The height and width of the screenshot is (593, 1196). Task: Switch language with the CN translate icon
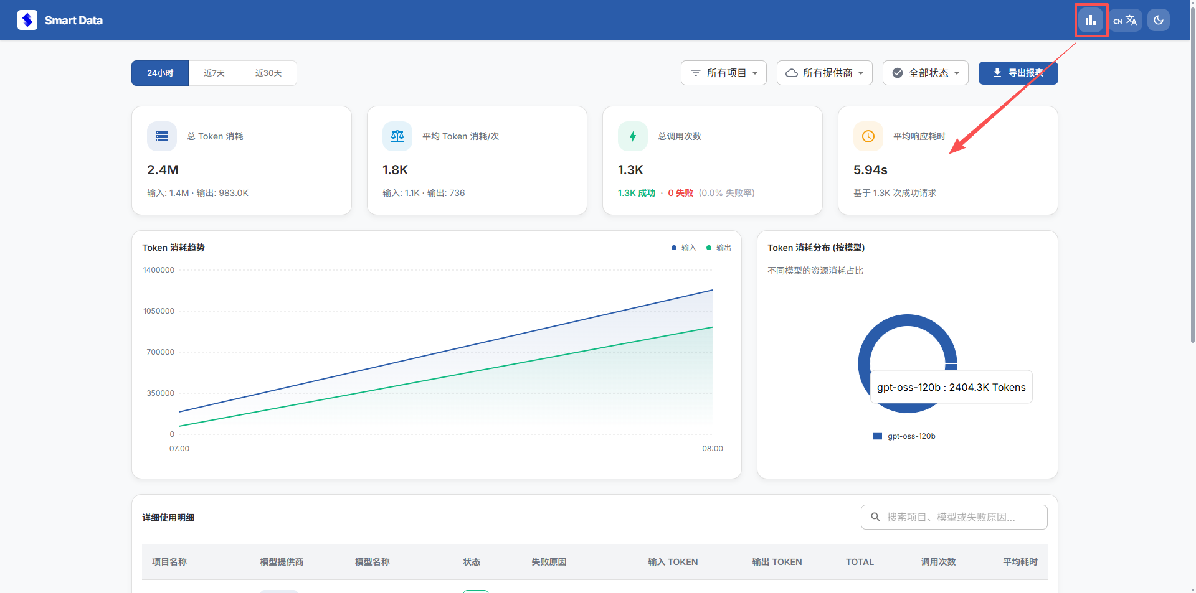point(1125,20)
